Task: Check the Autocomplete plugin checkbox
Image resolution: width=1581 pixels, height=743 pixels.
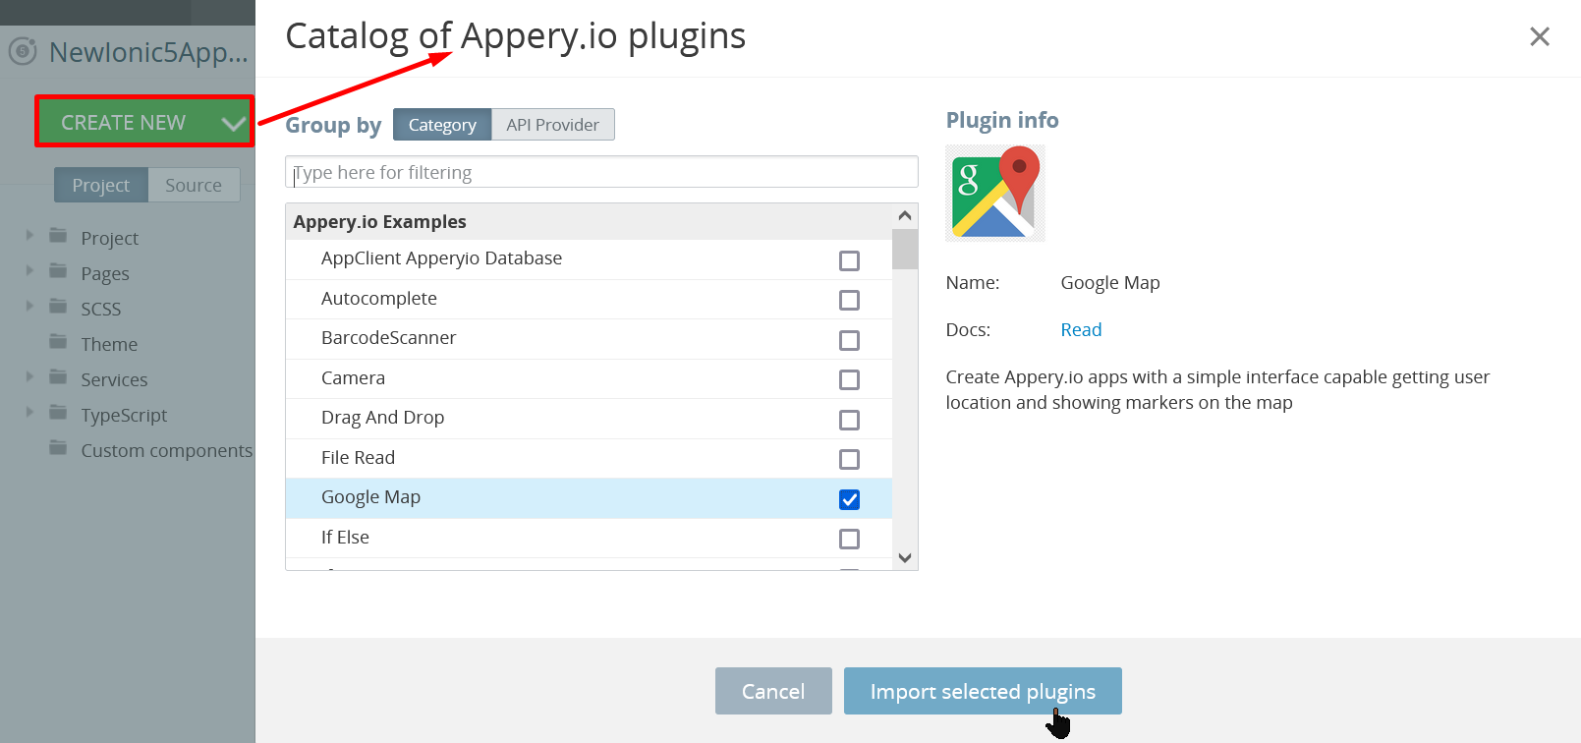Action: tap(849, 300)
